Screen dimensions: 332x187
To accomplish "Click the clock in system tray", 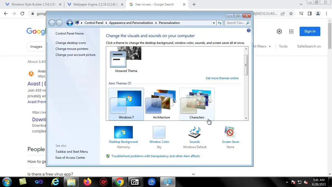I will point(319,182).
